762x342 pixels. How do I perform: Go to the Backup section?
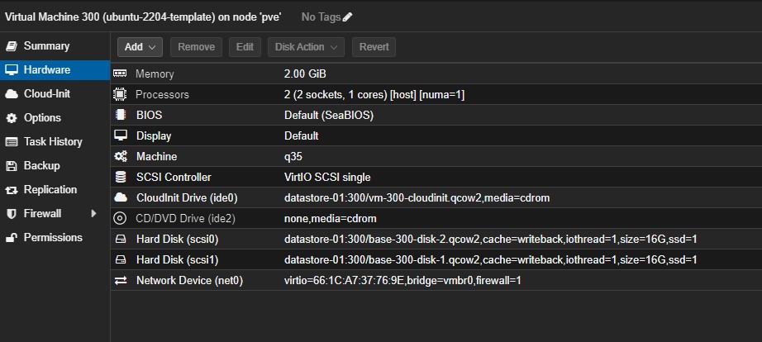click(x=41, y=166)
